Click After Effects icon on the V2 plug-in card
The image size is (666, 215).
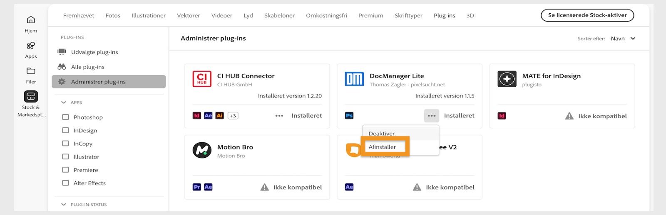[349, 187]
